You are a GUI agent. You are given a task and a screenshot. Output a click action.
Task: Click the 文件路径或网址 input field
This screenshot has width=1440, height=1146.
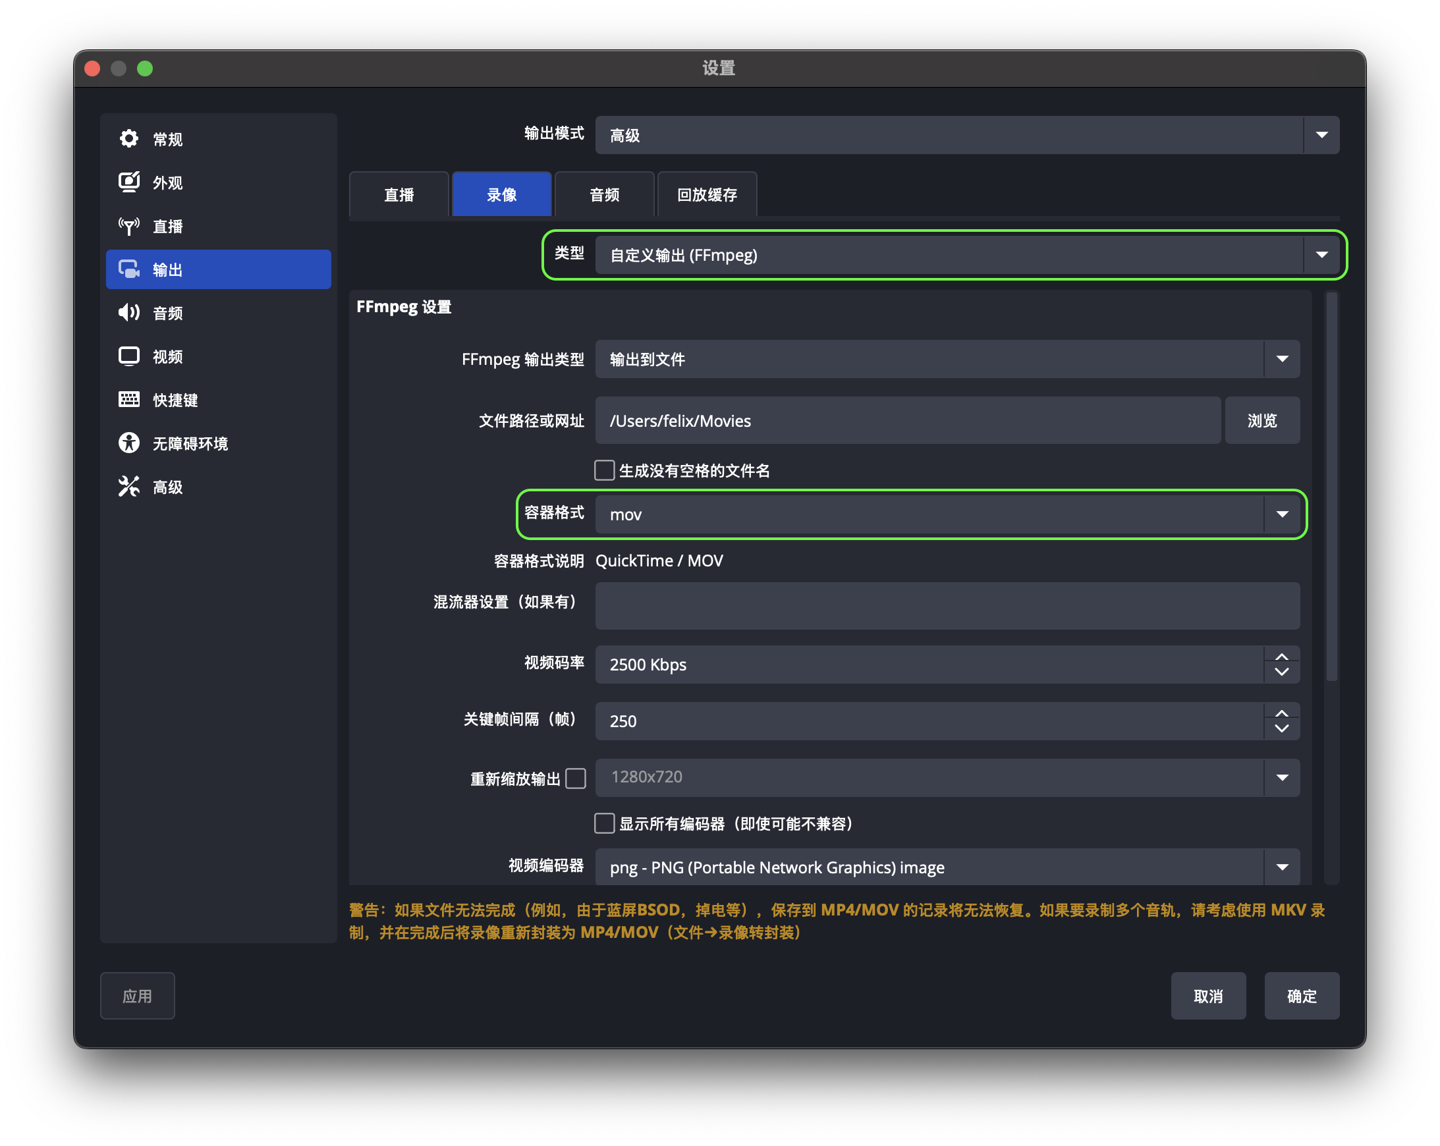tap(908, 420)
